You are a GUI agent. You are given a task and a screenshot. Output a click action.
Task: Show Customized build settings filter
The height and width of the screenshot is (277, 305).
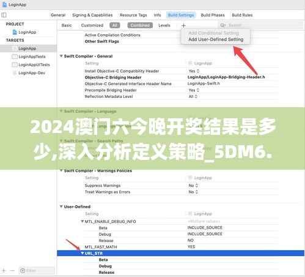(x=92, y=25)
